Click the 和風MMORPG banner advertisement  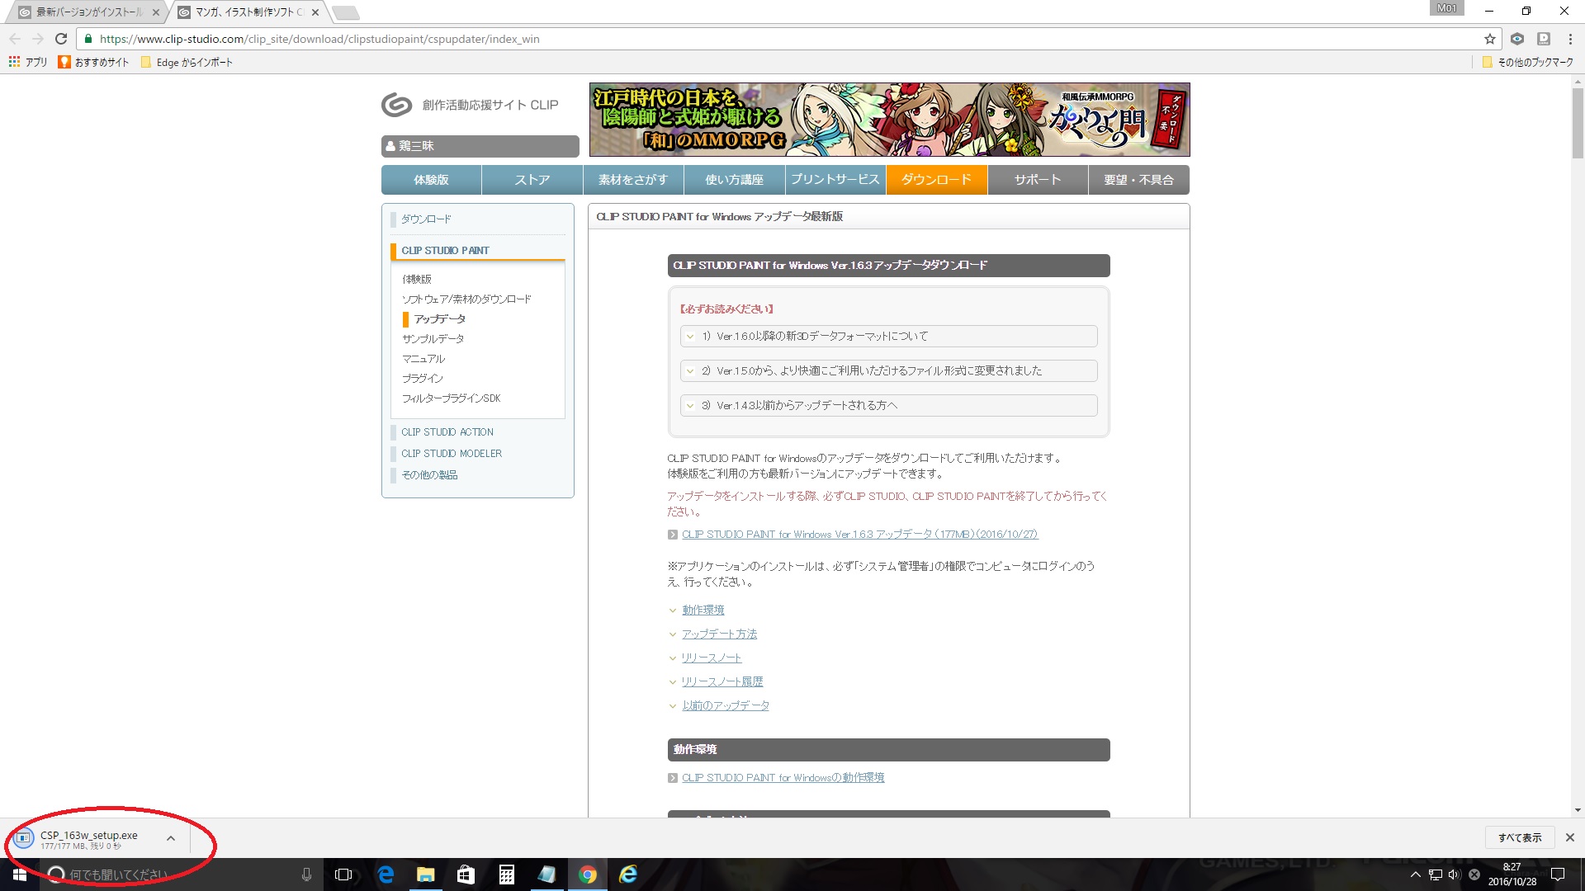point(889,120)
